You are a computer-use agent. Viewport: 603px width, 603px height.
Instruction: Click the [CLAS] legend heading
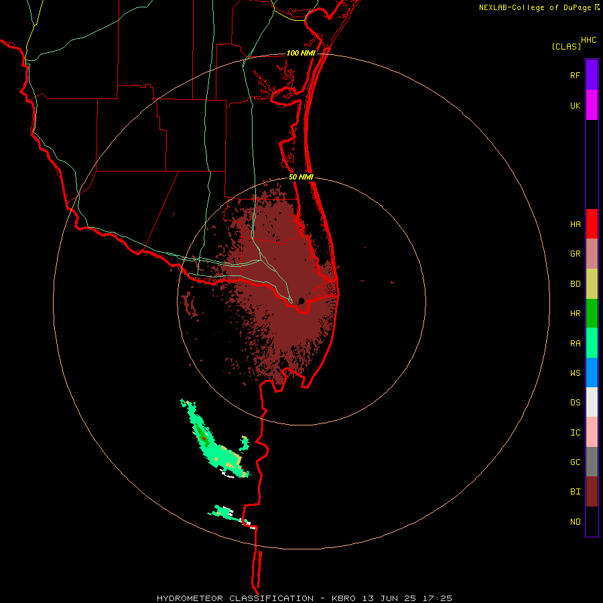[x=566, y=46]
